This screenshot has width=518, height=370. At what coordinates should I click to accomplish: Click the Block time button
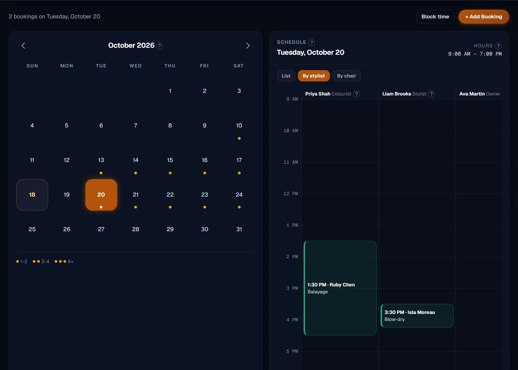435,17
